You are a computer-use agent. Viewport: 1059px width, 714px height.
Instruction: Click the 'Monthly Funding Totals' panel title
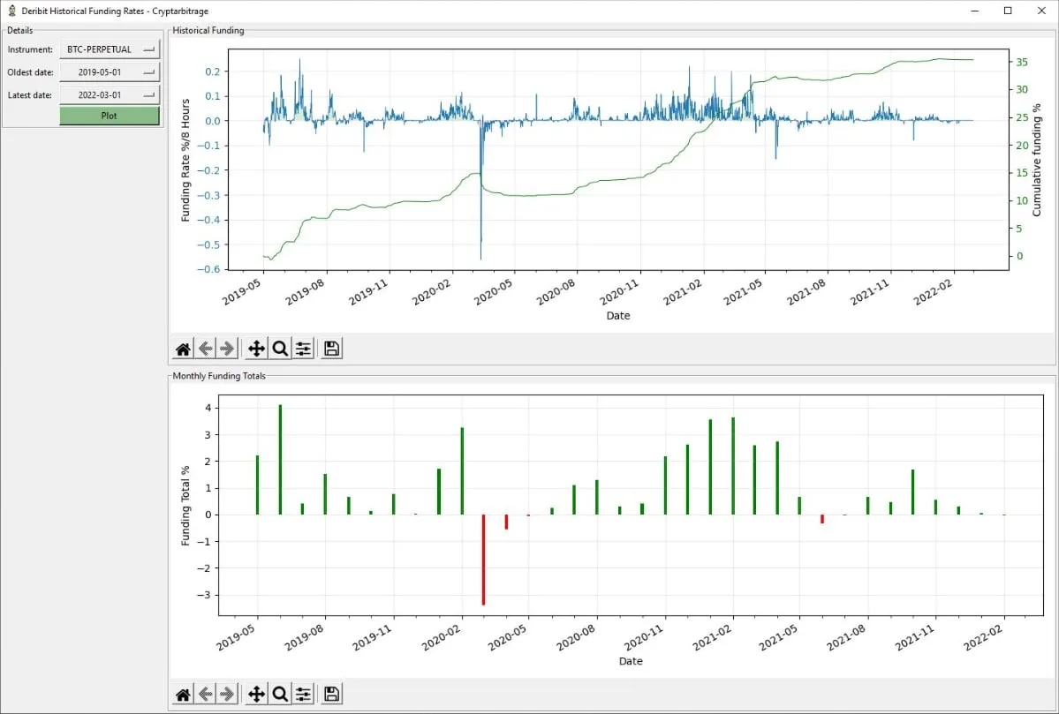coord(219,376)
